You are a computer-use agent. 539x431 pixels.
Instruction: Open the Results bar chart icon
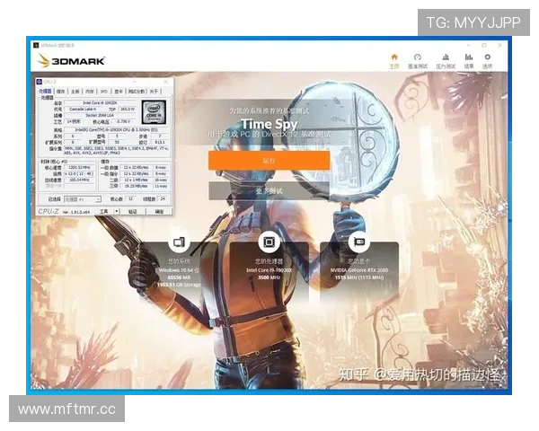(x=468, y=58)
